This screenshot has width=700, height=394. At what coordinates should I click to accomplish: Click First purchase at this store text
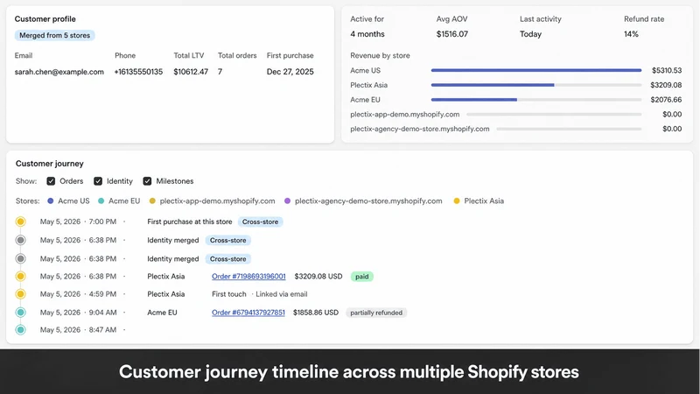tap(190, 222)
